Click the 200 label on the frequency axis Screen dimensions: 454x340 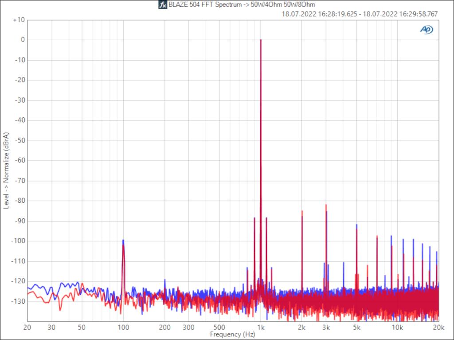[165, 328]
